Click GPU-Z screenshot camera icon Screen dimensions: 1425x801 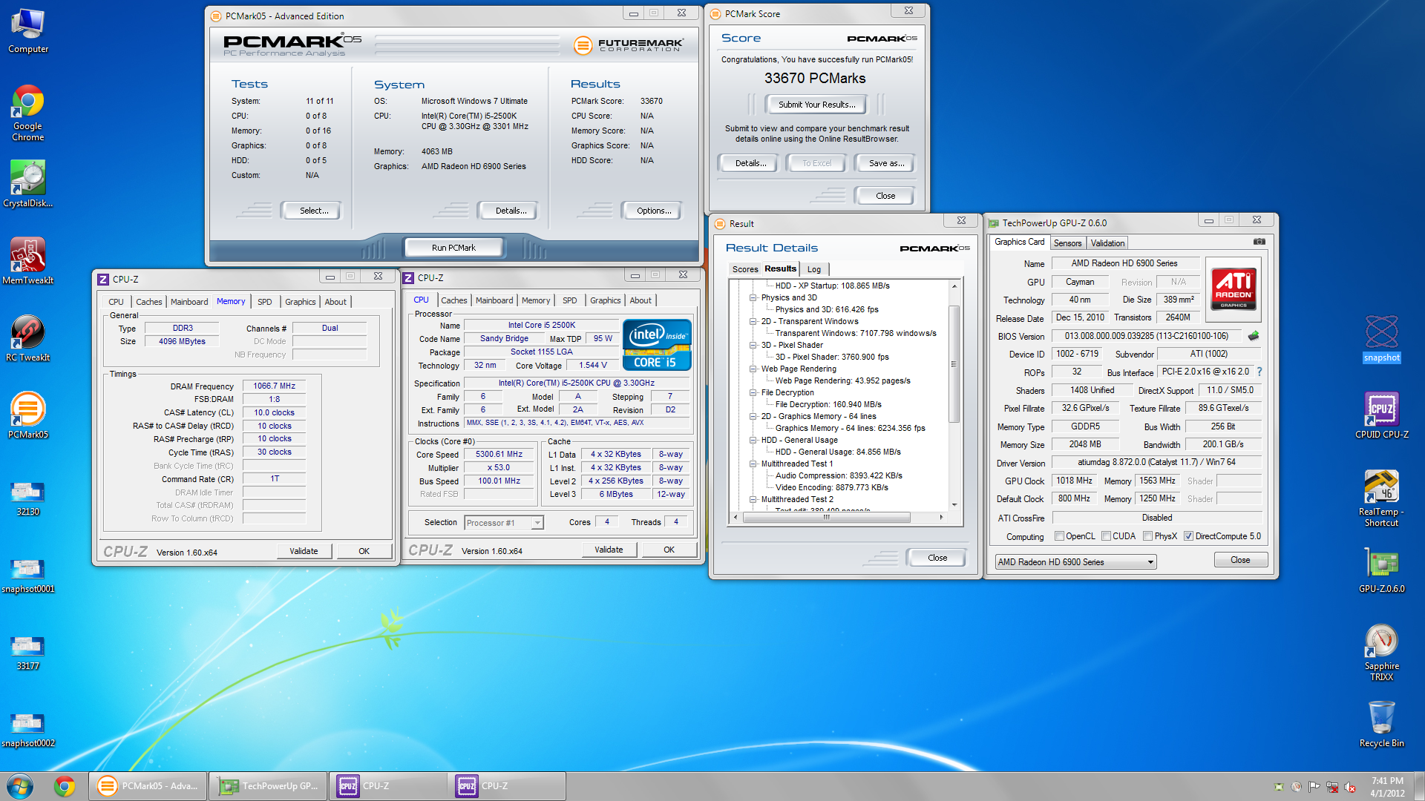click(1259, 242)
